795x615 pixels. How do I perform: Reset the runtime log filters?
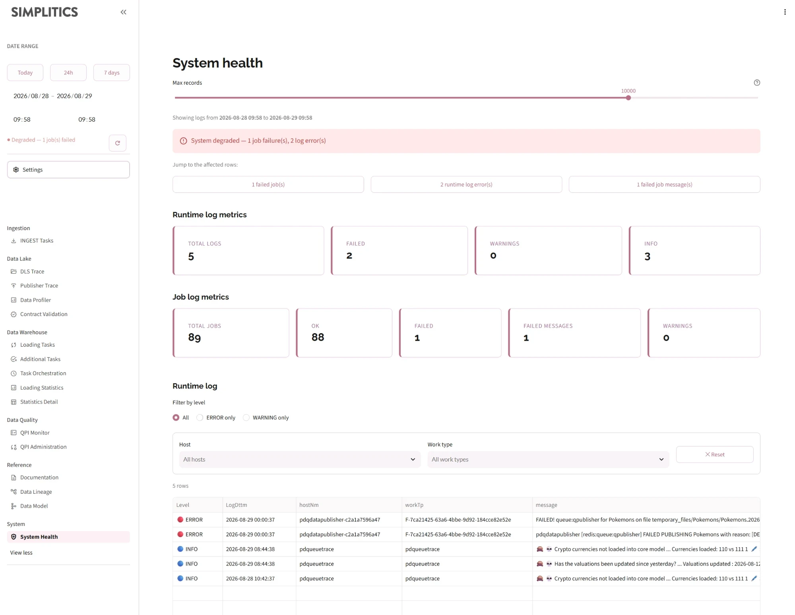[x=715, y=454]
